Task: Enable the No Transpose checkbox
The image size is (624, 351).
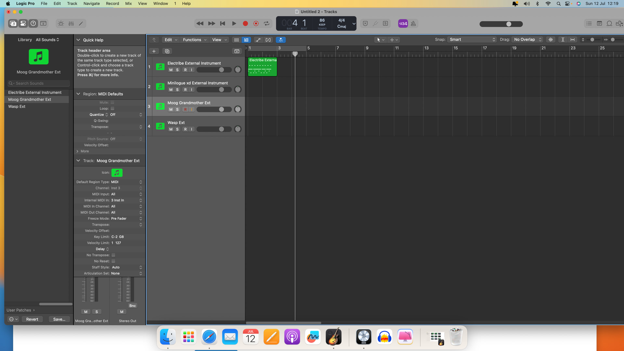Action: click(x=113, y=255)
